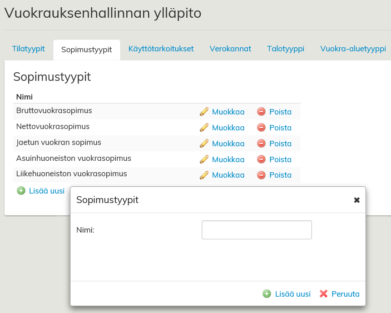Click pencil icon for Asuinhuoneiston vuokrasopimus
Screen dimensions: 391x313
[204, 159]
